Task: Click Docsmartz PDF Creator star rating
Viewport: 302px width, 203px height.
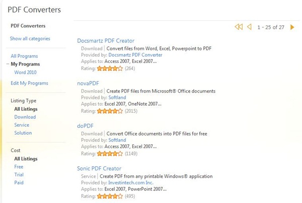Action: pos(109,68)
